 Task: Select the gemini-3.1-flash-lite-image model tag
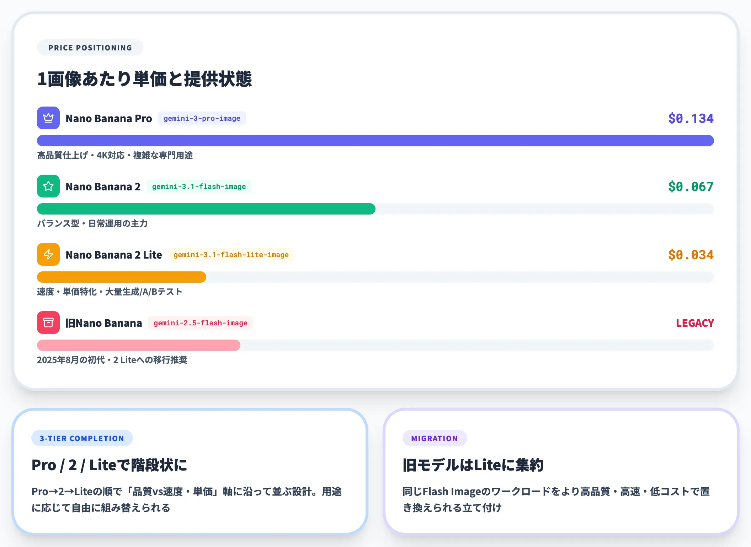pyautogui.click(x=231, y=255)
